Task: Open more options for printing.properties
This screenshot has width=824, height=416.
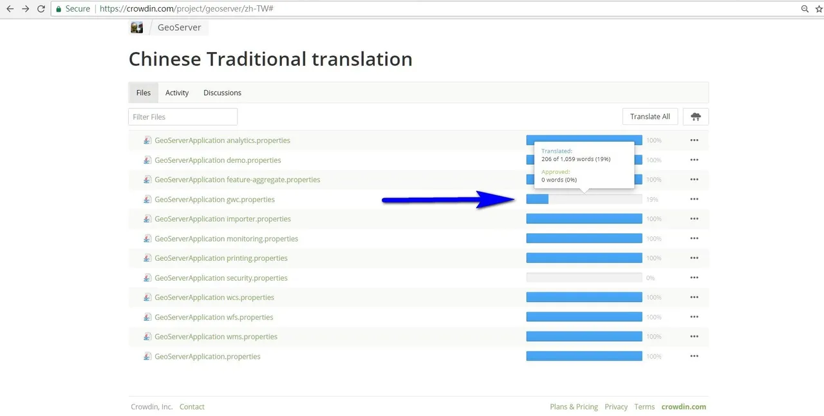Action: click(694, 258)
